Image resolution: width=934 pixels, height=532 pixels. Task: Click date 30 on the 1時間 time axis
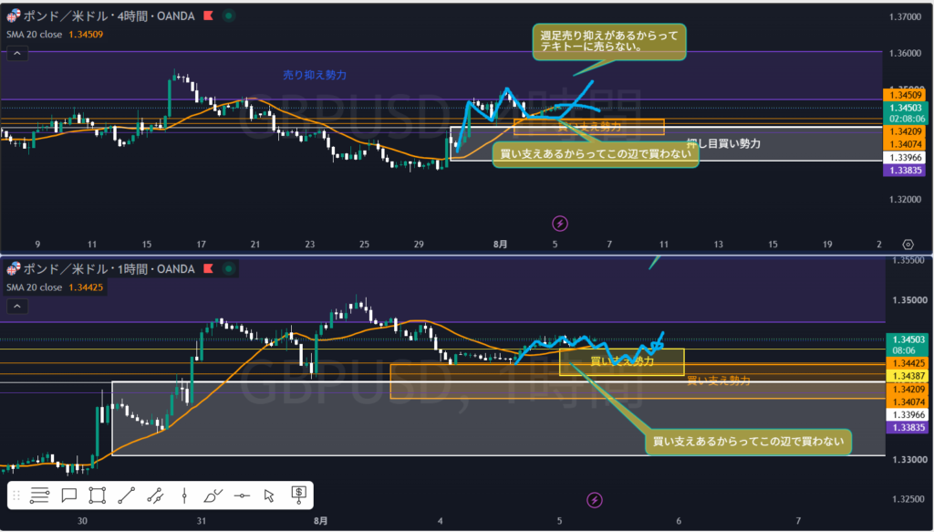(82, 521)
